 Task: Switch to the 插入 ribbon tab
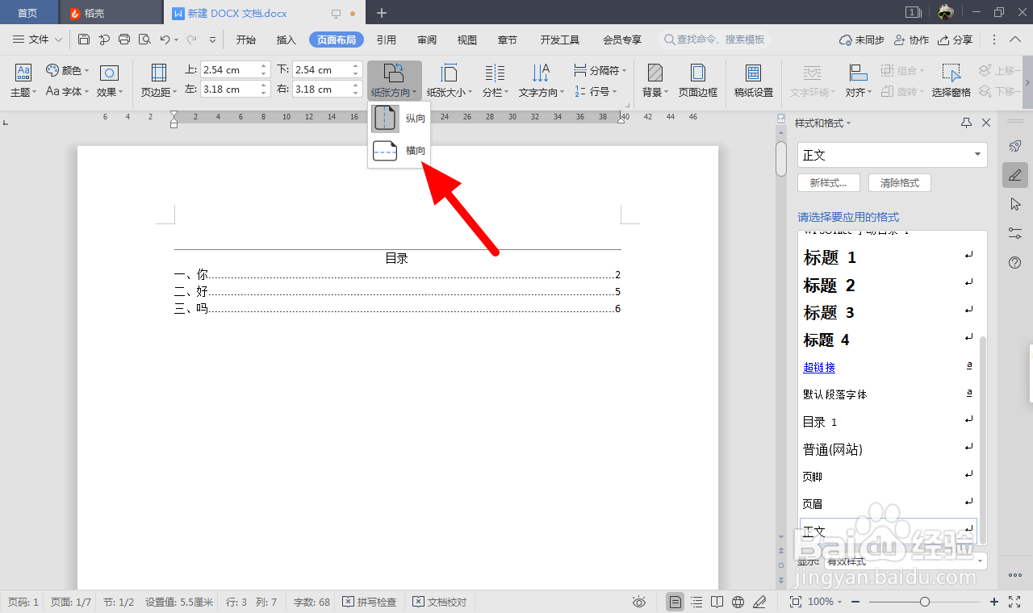(x=286, y=40)
